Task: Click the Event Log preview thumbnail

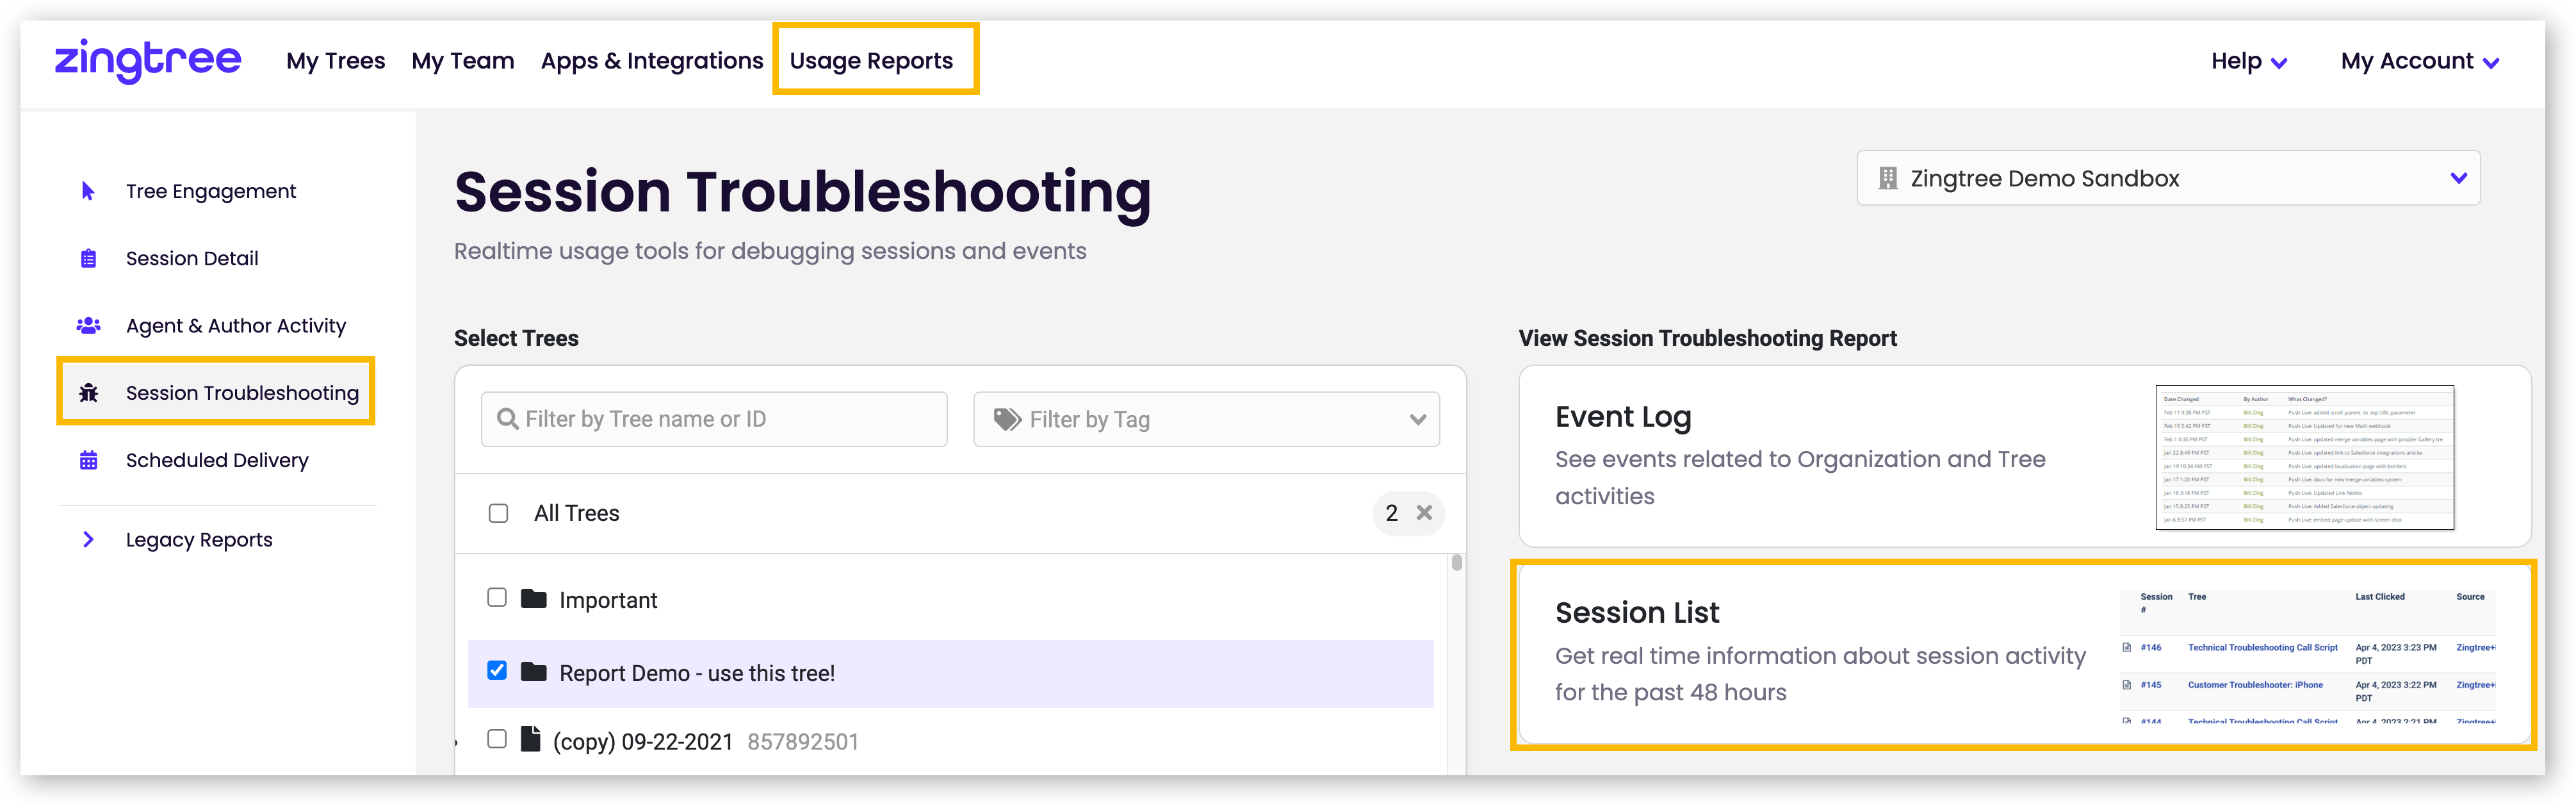Action: click(2304, 457)
